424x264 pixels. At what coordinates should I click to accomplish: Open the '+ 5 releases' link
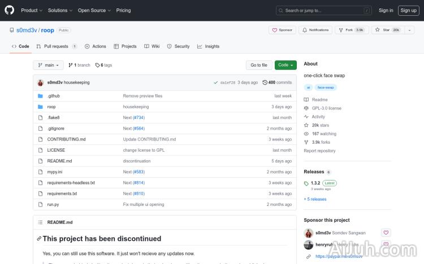coord(315,199)
